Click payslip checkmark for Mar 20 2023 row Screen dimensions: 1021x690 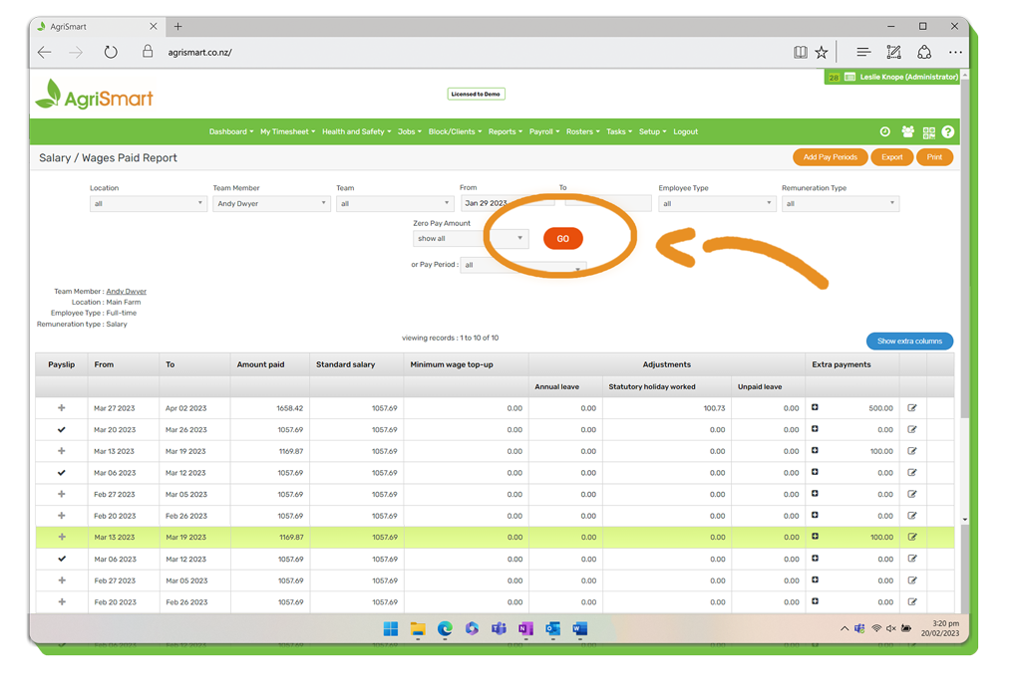62,430
